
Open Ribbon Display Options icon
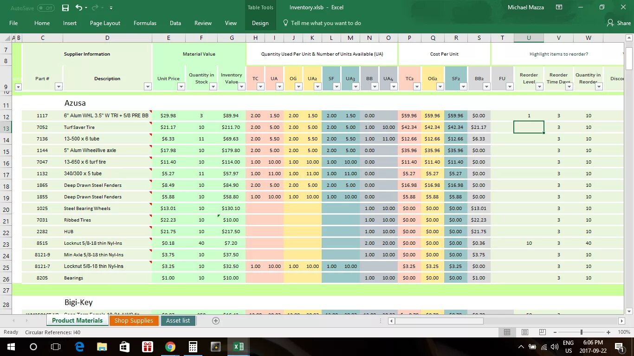click(559, 7)
